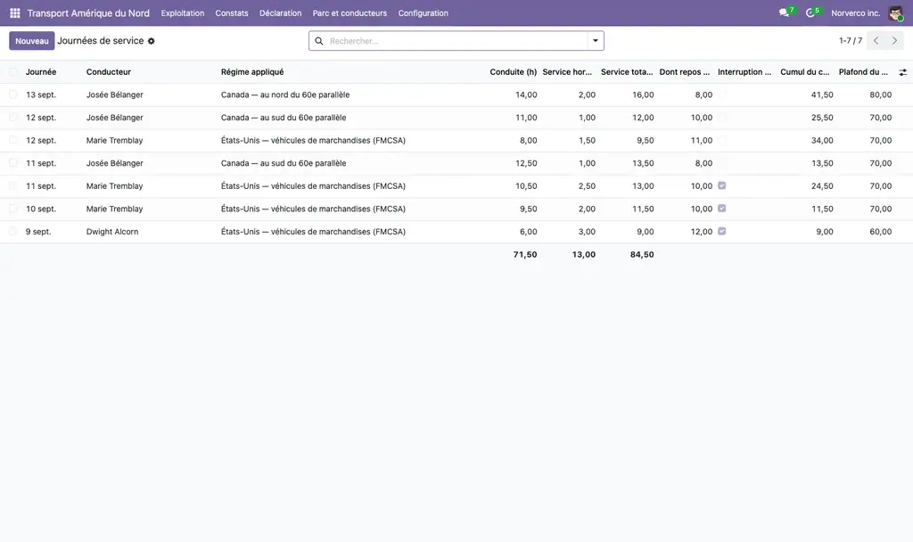Click the 1-7 / 7 pager counter
This screenshot has height=542, width=913.
[850, 41]
